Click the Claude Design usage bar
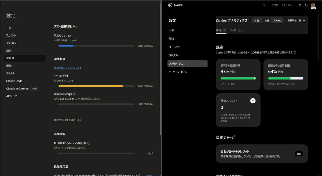 96,104
